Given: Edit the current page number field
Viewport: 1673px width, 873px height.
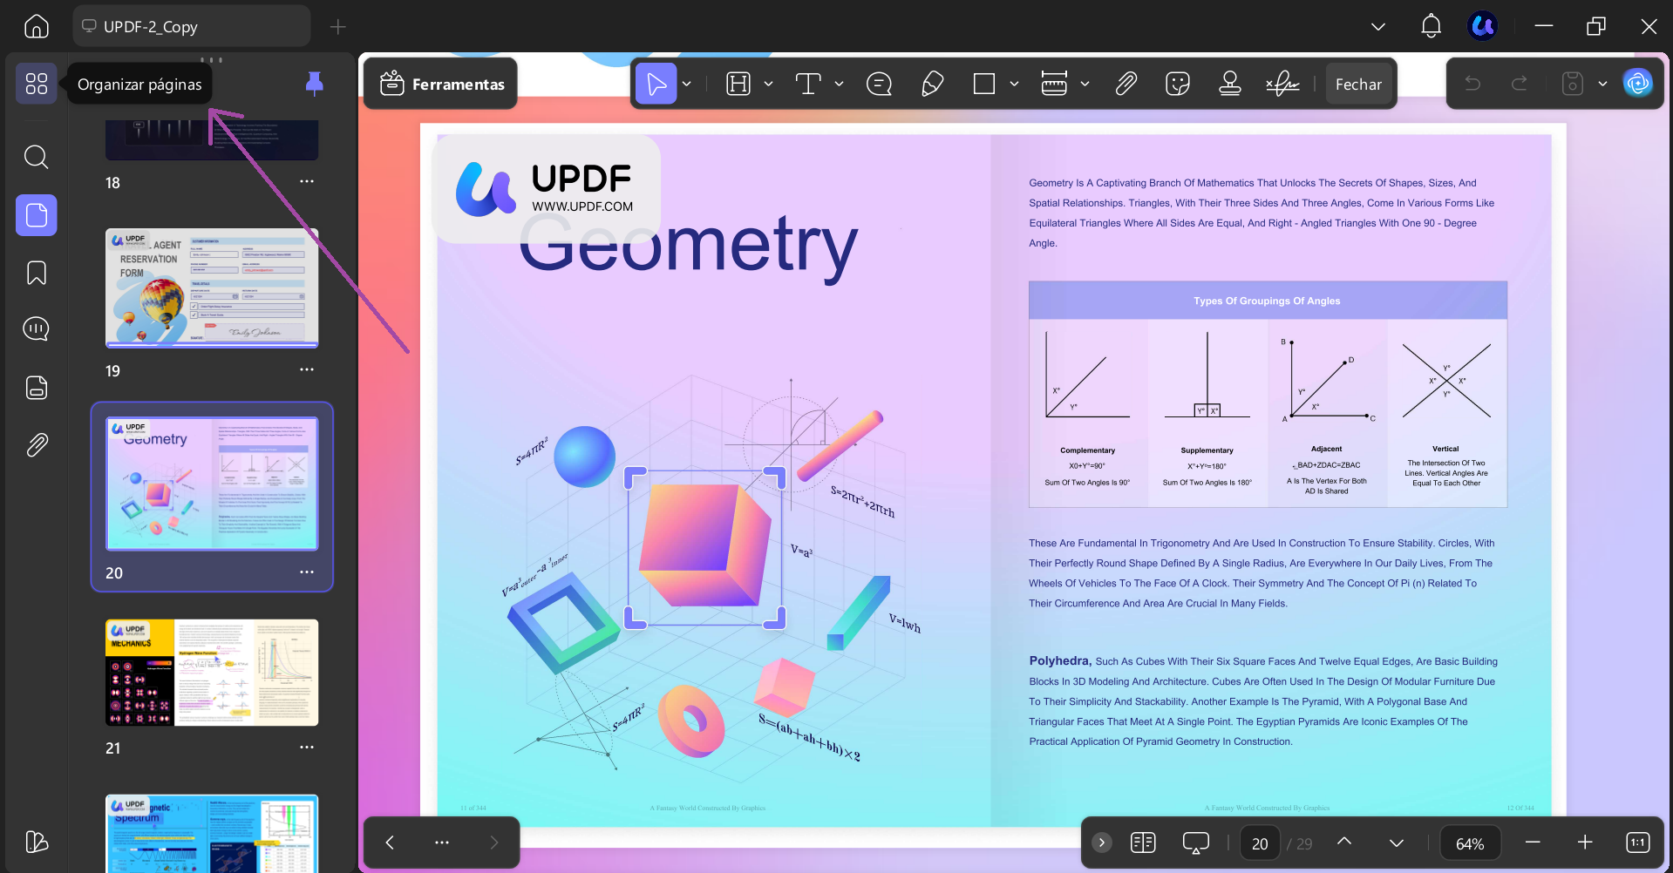Looking at the screenshot, I should pyautogui.click(x=1260, y=843).
